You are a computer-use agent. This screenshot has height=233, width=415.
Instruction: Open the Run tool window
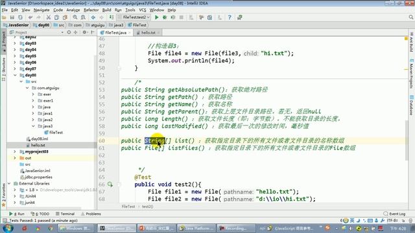coord(16,214)
